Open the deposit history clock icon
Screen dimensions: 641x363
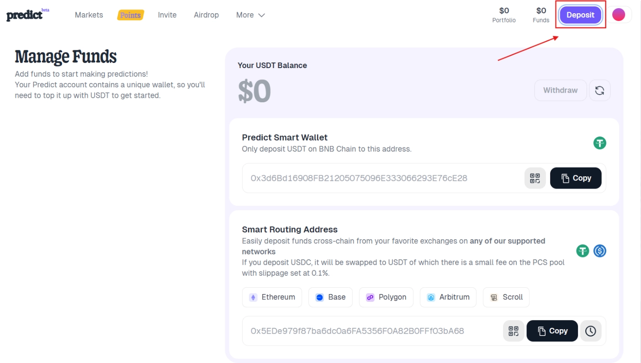click(x=590, y=331)
